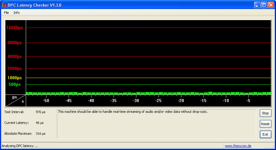Click the DPC Latency Checker title bar icon
The image size is (276, 150).
pyautogui.click(x=4, y=5)
